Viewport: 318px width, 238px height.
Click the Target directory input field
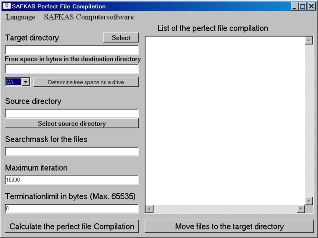[71, 50]
